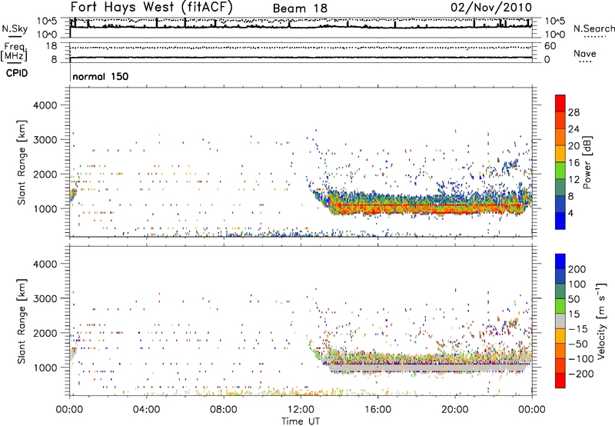Click the gray segment of the velocity color bar
615x426 pixels.
point(560,321)
